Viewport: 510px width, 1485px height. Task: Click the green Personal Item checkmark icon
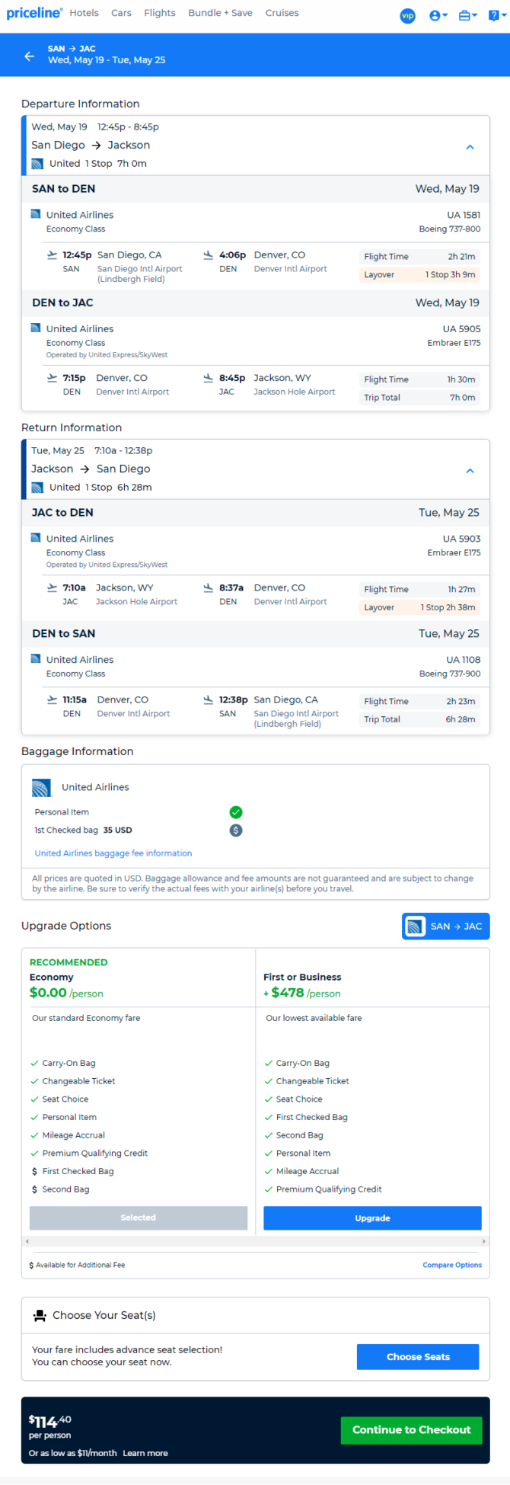tap(236, 812)
